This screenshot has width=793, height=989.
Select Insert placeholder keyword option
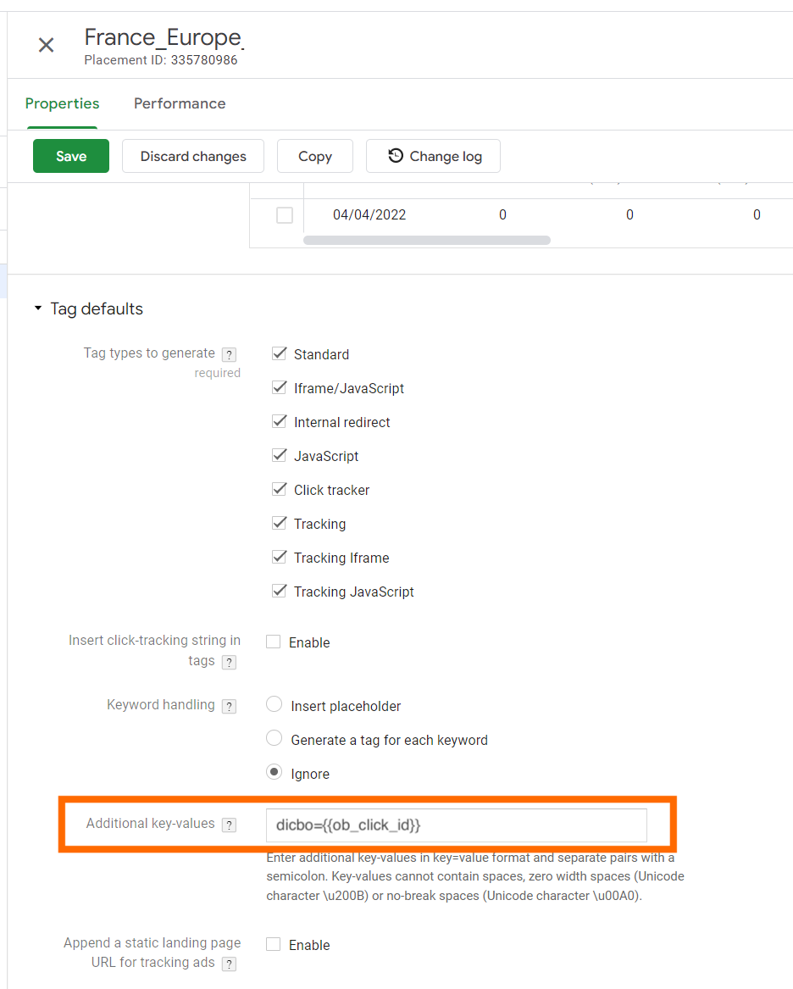pos(274,705)
